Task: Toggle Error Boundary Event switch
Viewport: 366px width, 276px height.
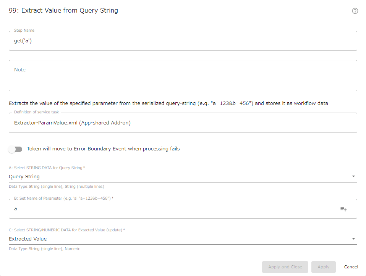Action: coord(15,149)
